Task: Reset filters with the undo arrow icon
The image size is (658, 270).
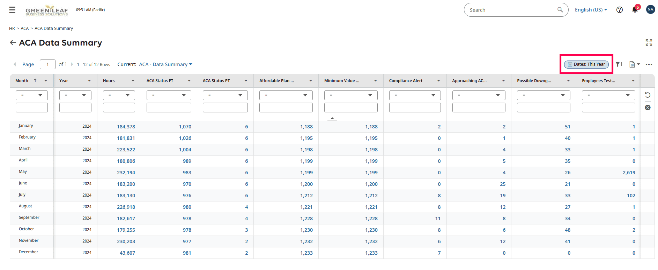Action: click(x=648, y=95)
